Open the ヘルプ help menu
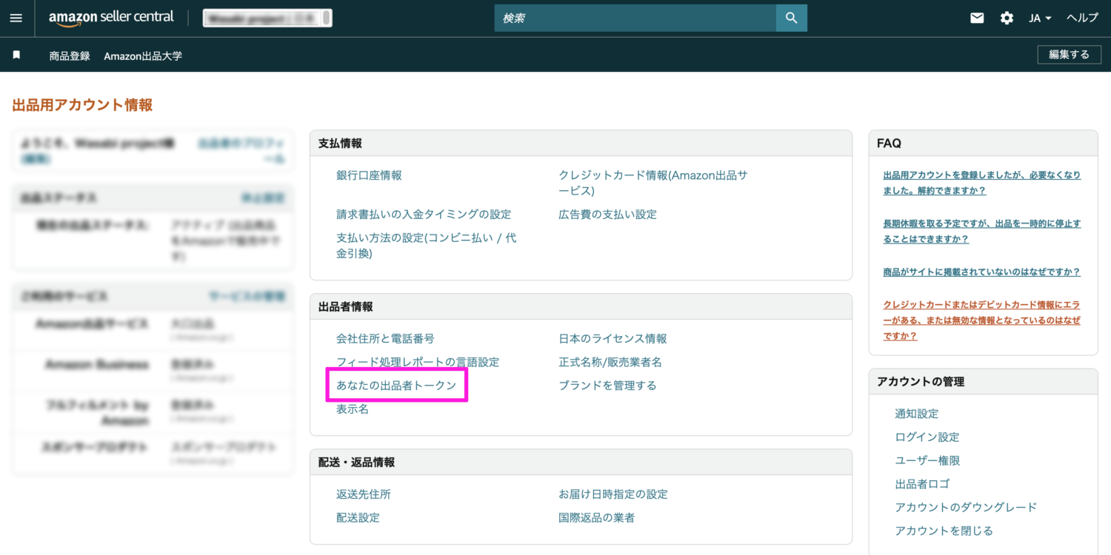Screen dimensions: 1111x555 1082,18
